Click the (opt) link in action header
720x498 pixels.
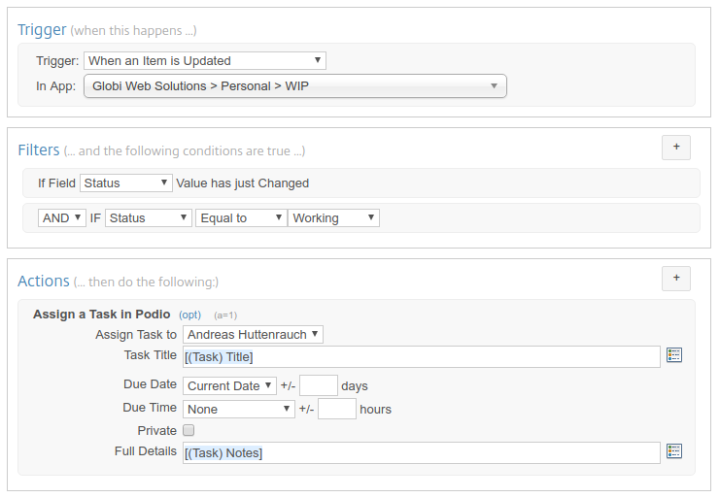tap(189, 315)
